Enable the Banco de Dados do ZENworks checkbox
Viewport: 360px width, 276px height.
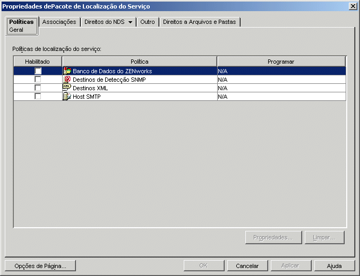[38, 71]
